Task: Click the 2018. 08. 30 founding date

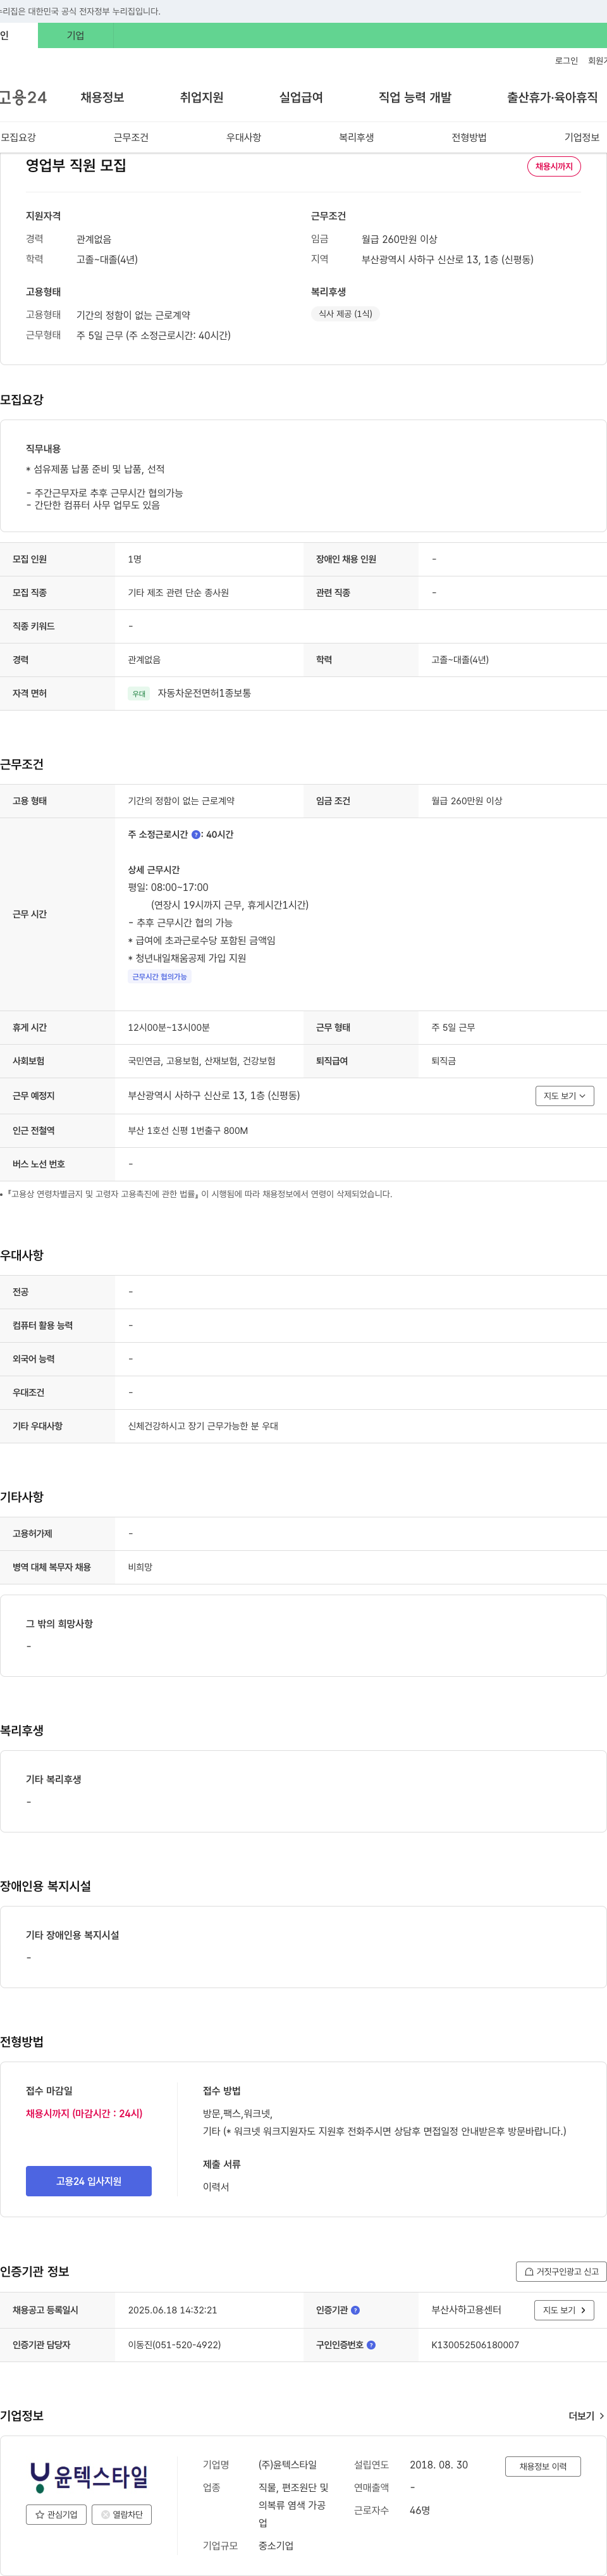Action: [438, 2464]
